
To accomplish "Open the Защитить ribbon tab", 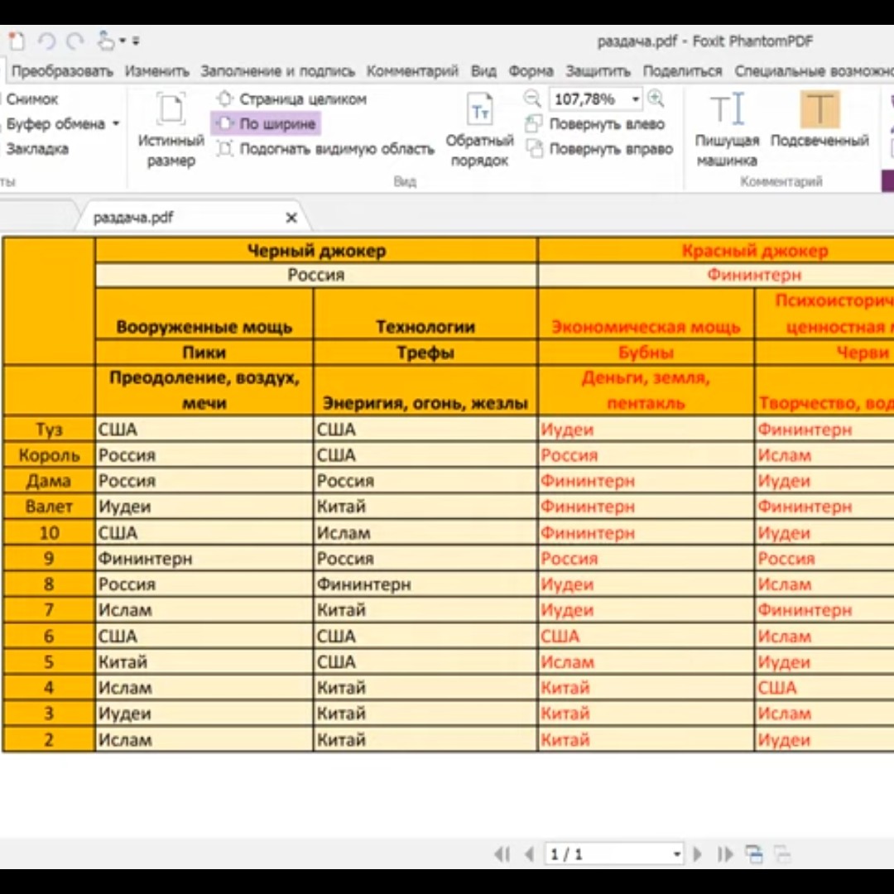I will pyautogui.click(x=598, y=71).
